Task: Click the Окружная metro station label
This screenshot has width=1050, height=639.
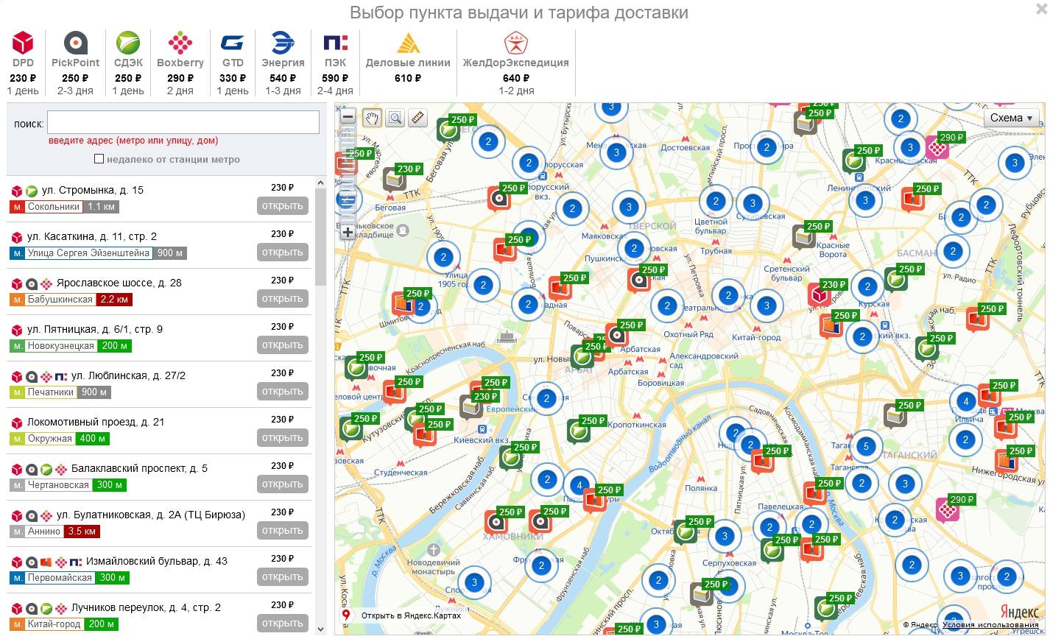Action: (49, 439)
